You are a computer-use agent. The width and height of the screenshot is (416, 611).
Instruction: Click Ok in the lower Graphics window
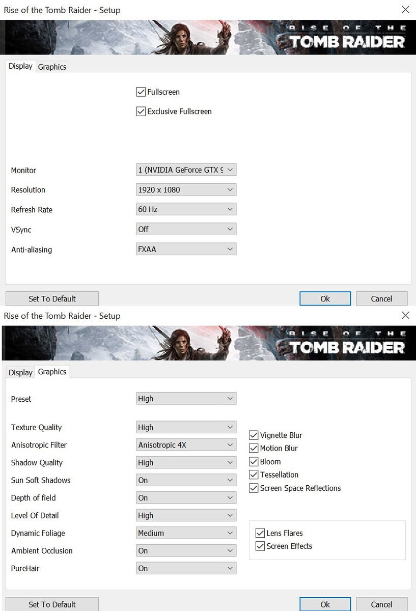point(325,604)
